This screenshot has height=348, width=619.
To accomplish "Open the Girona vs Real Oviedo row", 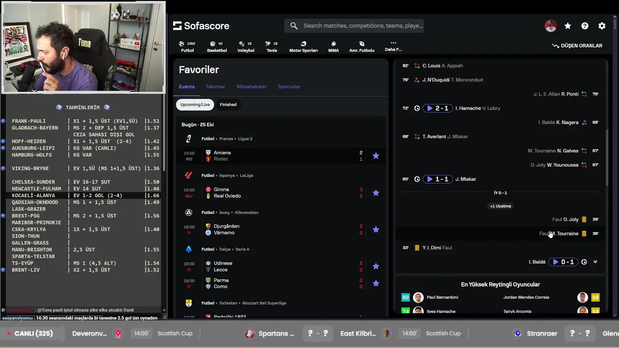I will (x=281, y=193).
